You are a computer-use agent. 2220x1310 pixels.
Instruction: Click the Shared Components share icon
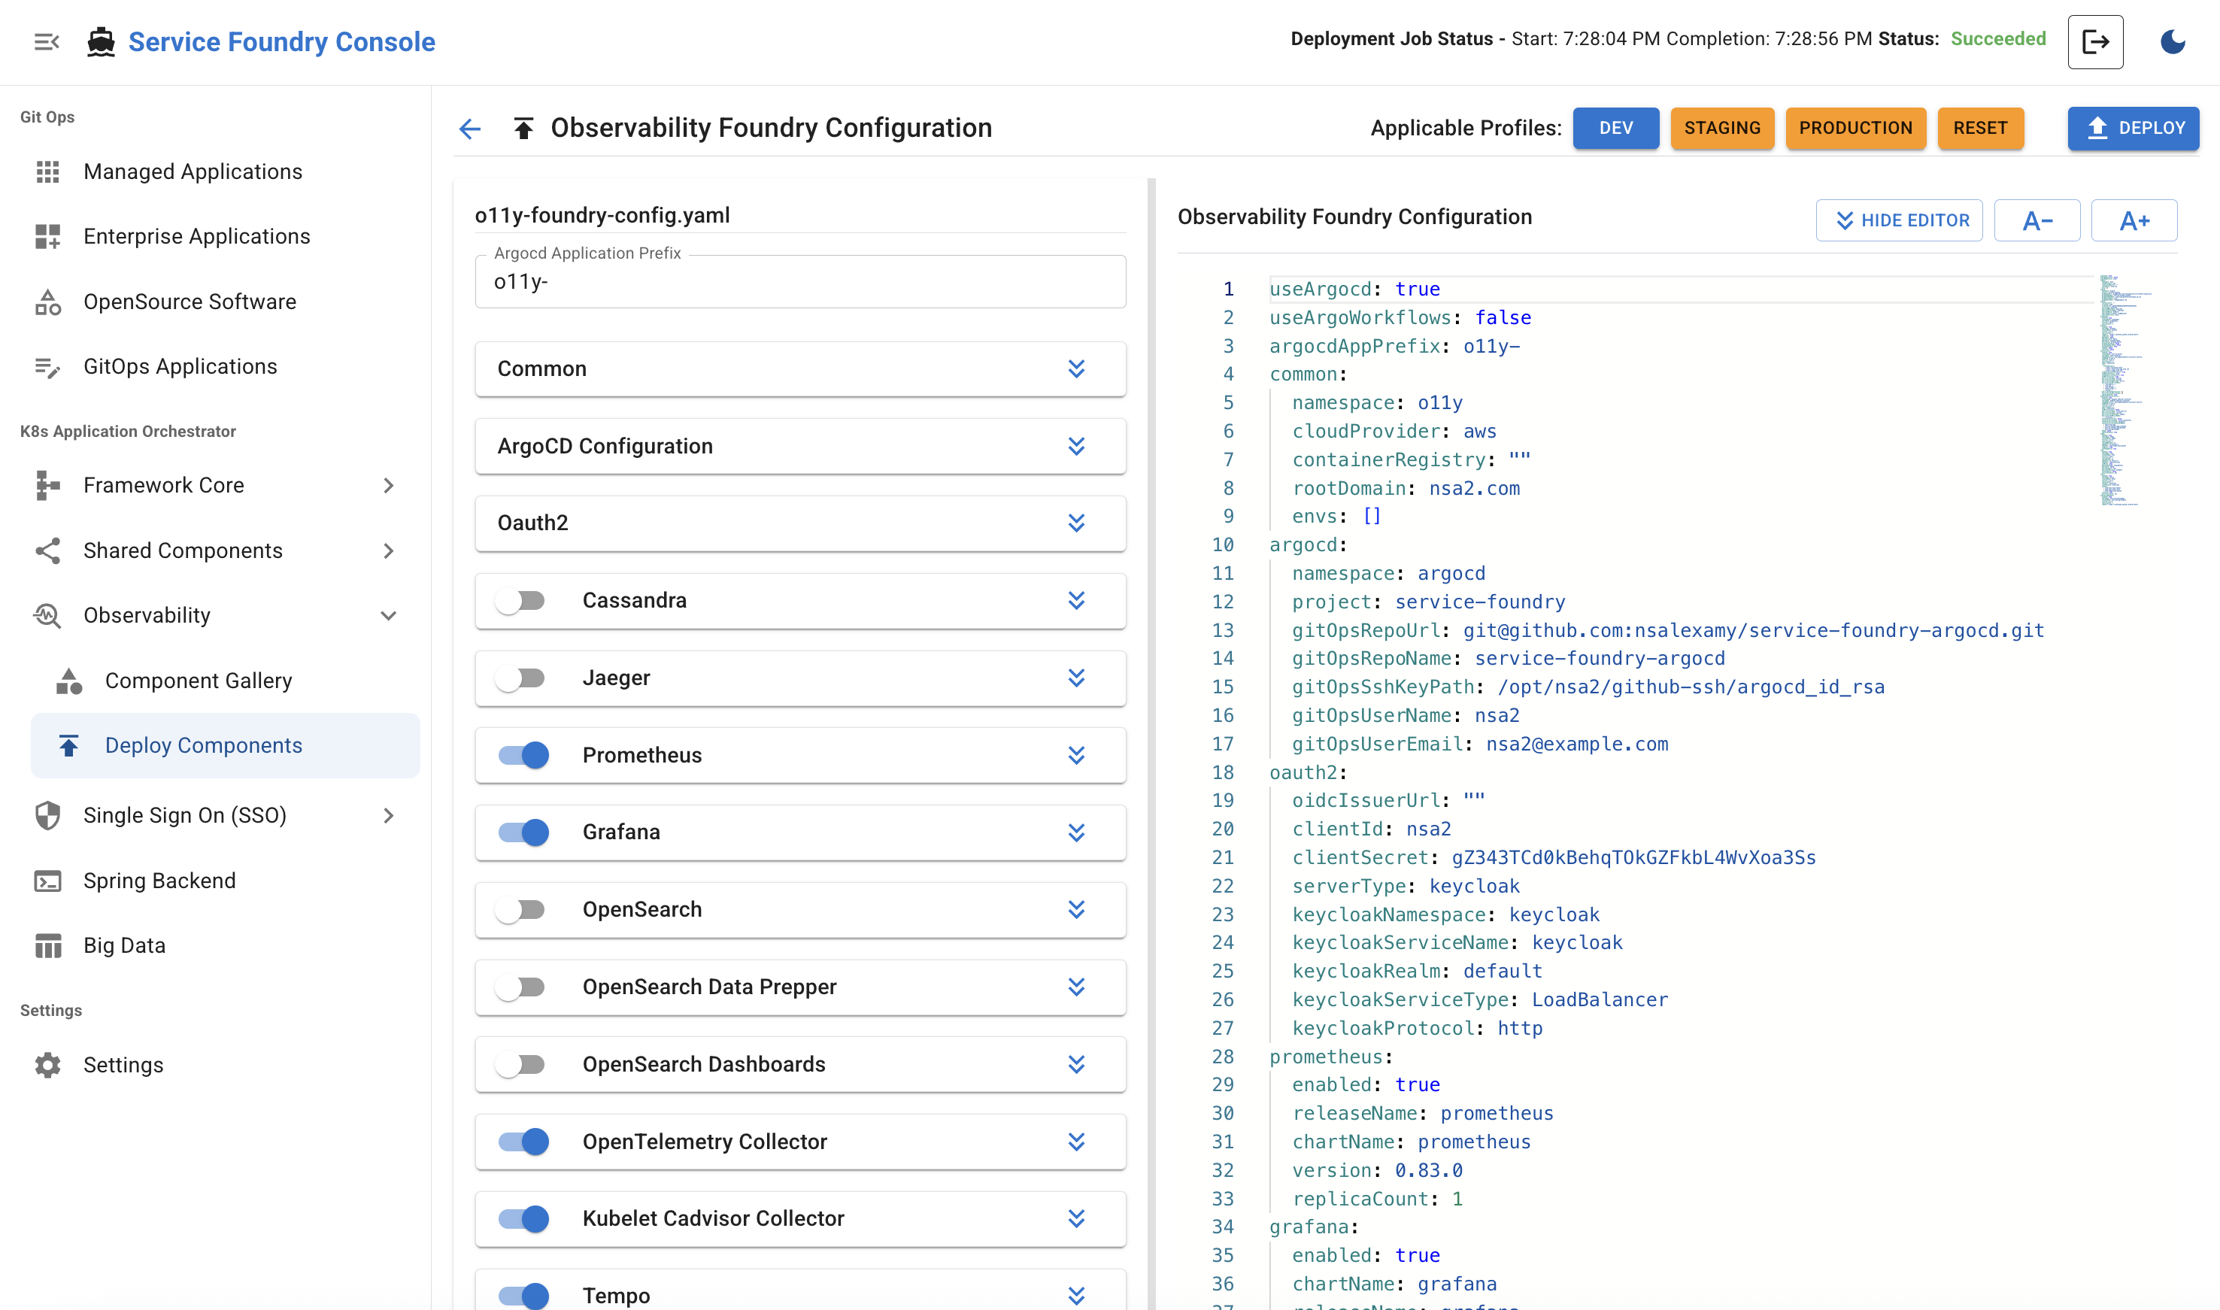pyautogui.click(x=47, y=550)
